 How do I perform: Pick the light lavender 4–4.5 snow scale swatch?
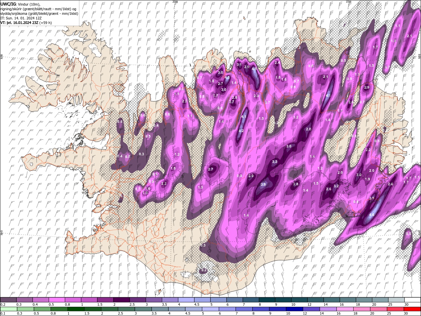click(186, 300)
